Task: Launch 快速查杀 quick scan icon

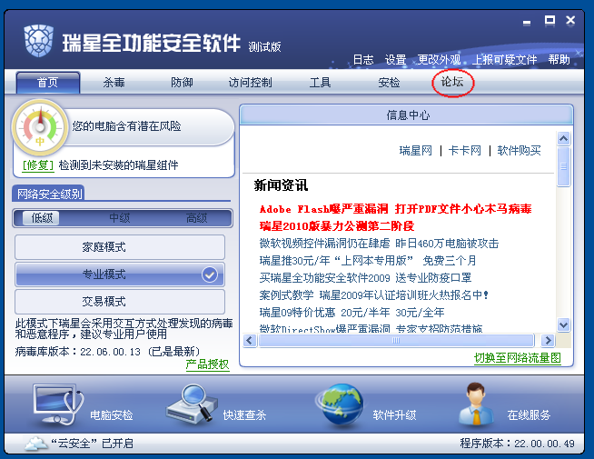Action: point(192,404)
